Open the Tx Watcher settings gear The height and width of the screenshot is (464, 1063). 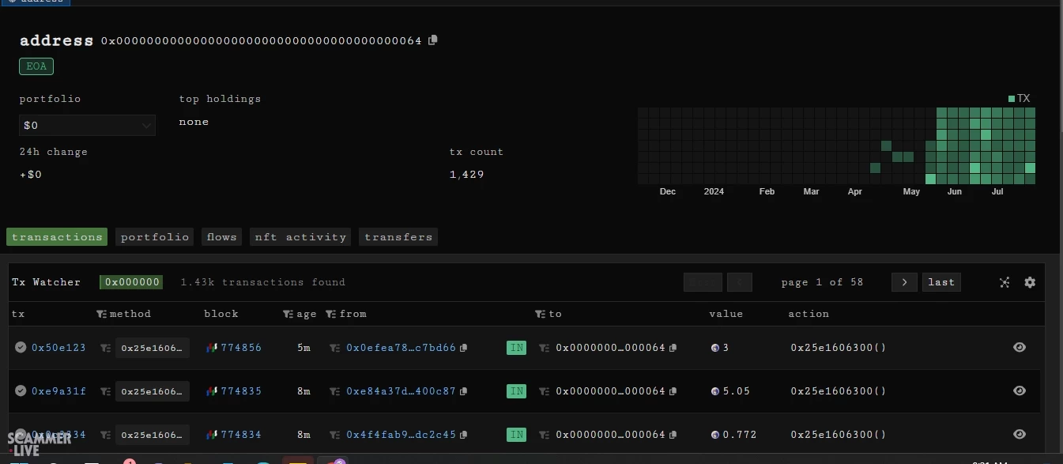pyautogui.click(x=1030, y=282)
